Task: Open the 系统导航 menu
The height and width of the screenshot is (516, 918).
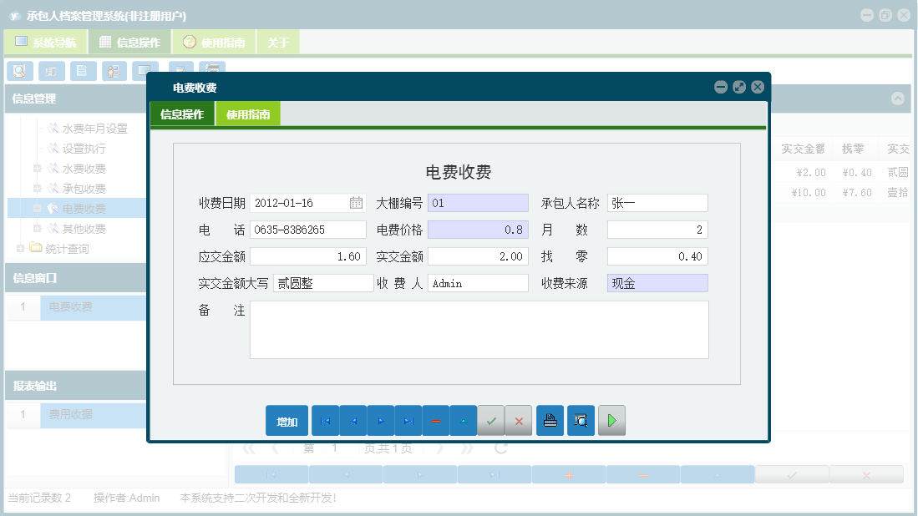Action: point(46,41)
